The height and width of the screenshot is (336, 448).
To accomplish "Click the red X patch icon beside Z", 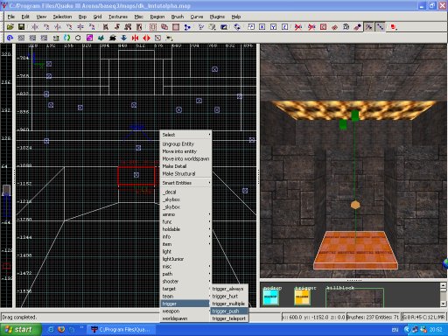I will [298, 27].
